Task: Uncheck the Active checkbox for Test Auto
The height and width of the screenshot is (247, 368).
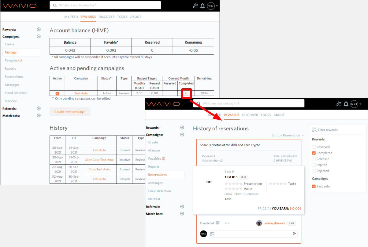Action: pyautogui.click(x=57, y=93)
